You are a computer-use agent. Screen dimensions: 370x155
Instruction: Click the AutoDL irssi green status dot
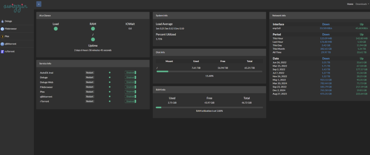coord(109,73)
